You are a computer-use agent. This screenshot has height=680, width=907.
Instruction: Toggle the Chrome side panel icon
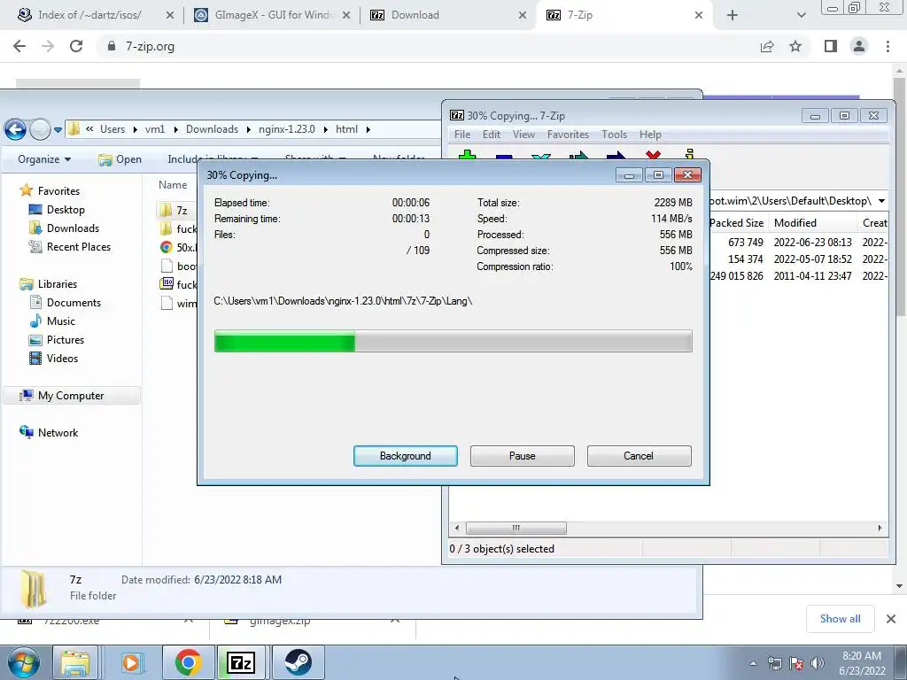coord(831,46)
